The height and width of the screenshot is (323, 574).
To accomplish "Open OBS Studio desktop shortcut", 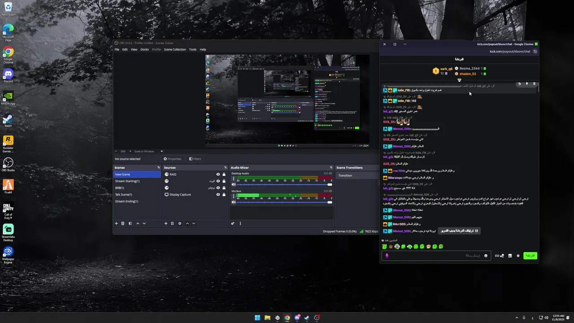I will click(x=8, y=165).
